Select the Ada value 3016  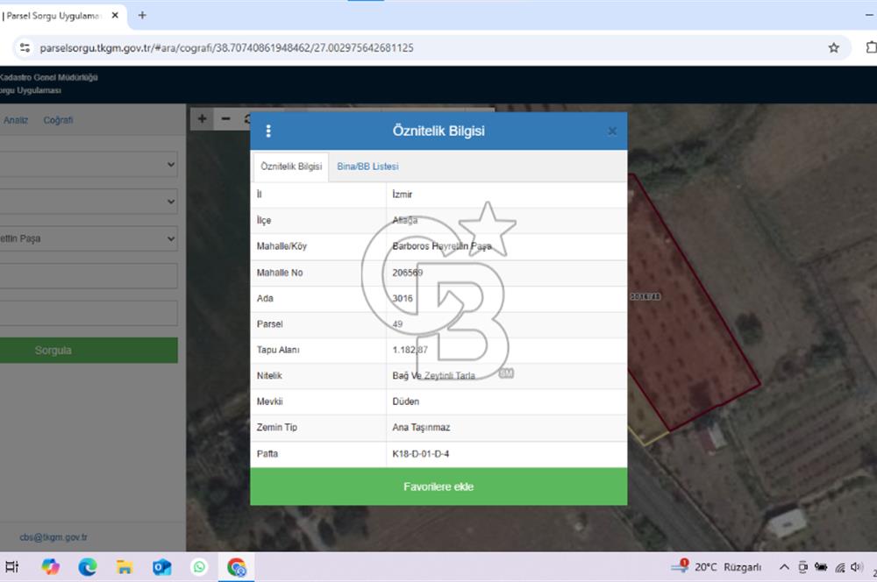[x=403, y=299]
